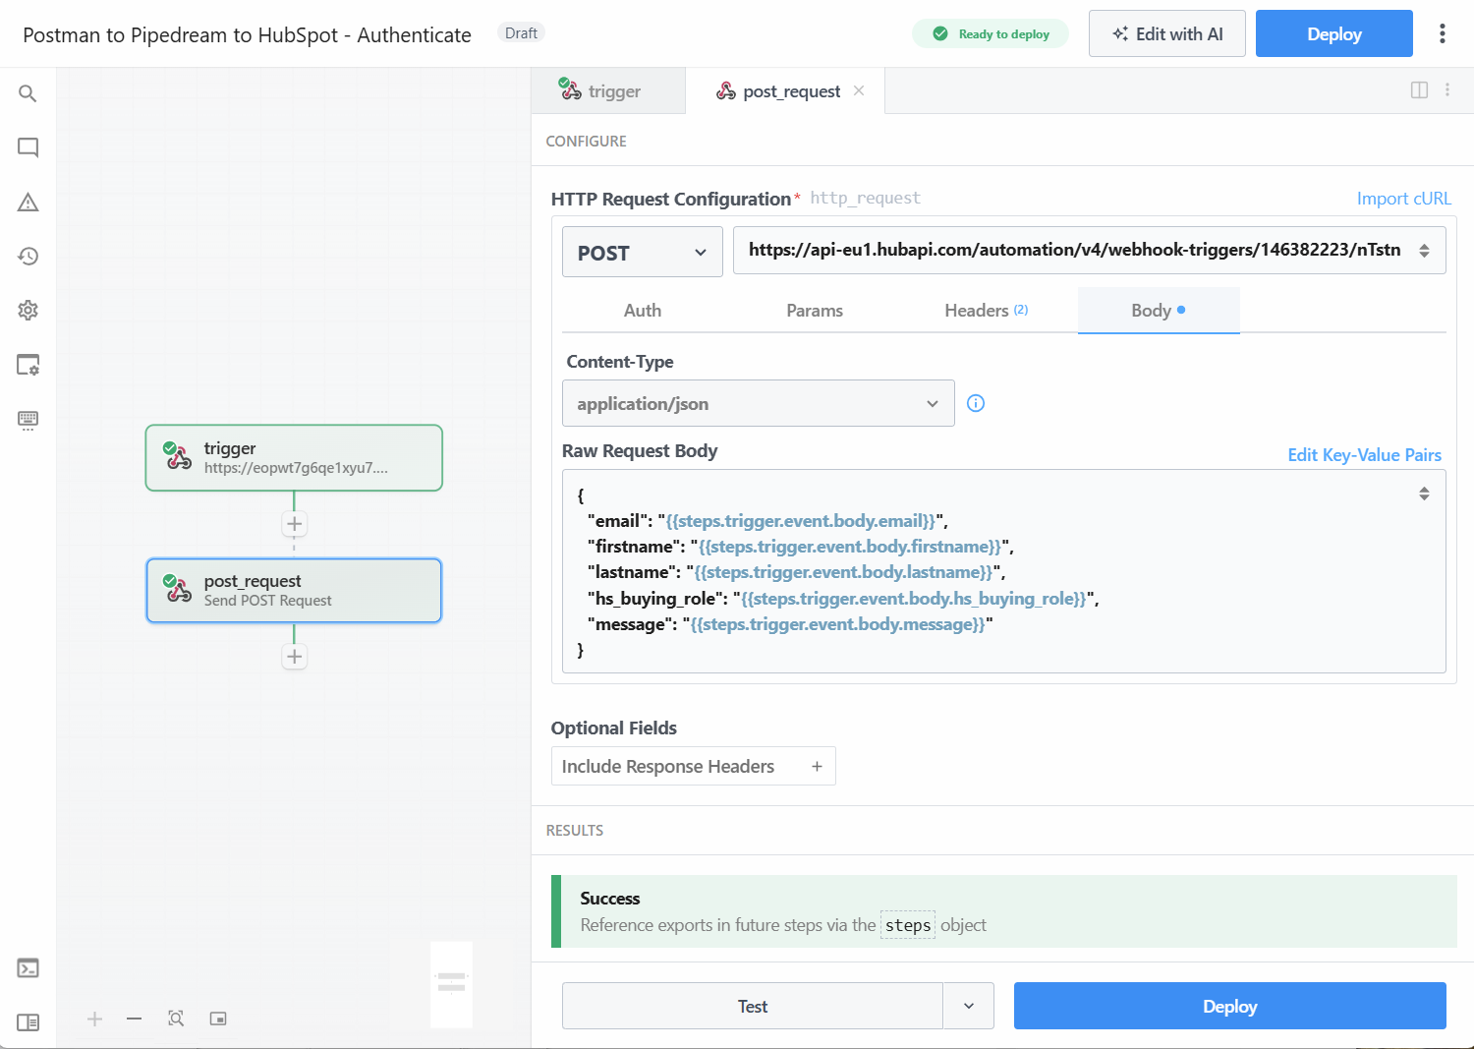Open workflow settings with the gear icon
The image size is (1474, 1049).
pyautogui.click(x=28, y=310)
